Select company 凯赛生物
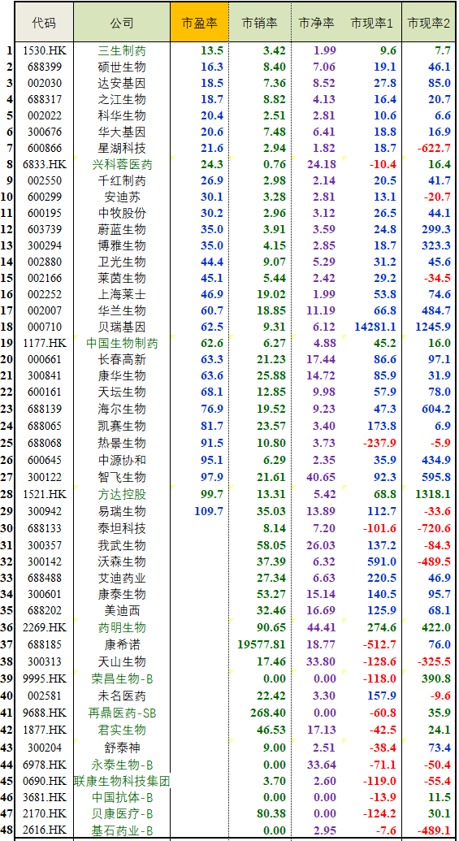Image resolution: width=459 pixels, height=841 pixels. click(122, 426)
